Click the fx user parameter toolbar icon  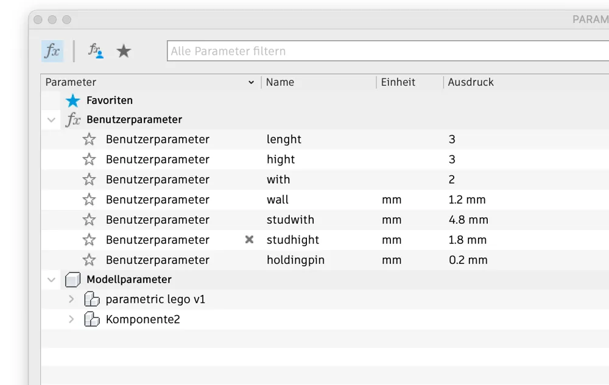(52, 51)
